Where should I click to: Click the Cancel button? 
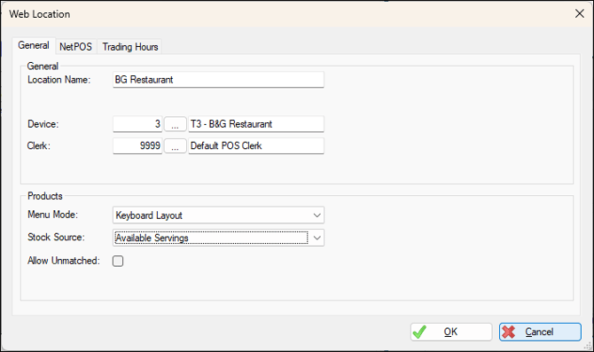540,332
